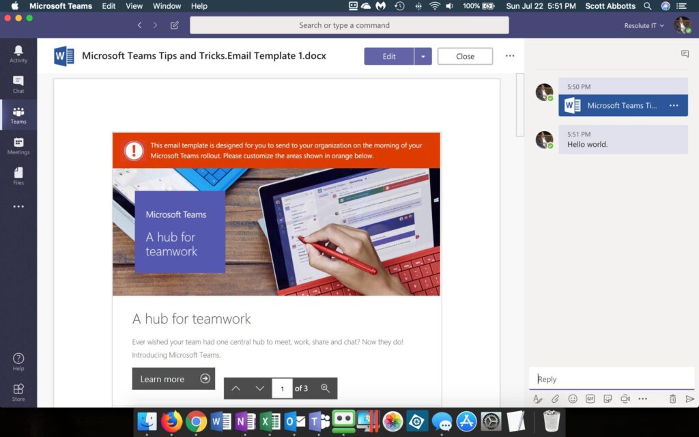Open the Apple menu
The height and width of the screenshot is (437, 699).
coord(15,5)
